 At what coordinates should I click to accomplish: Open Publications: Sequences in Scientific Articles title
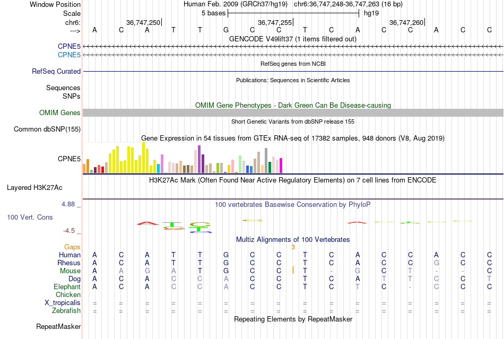(293, 80)
